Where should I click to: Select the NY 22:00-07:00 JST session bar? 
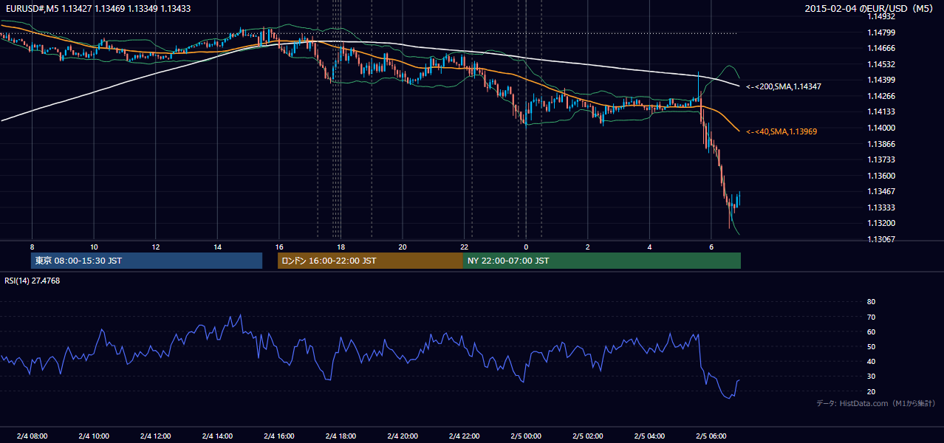pos(602,261)
